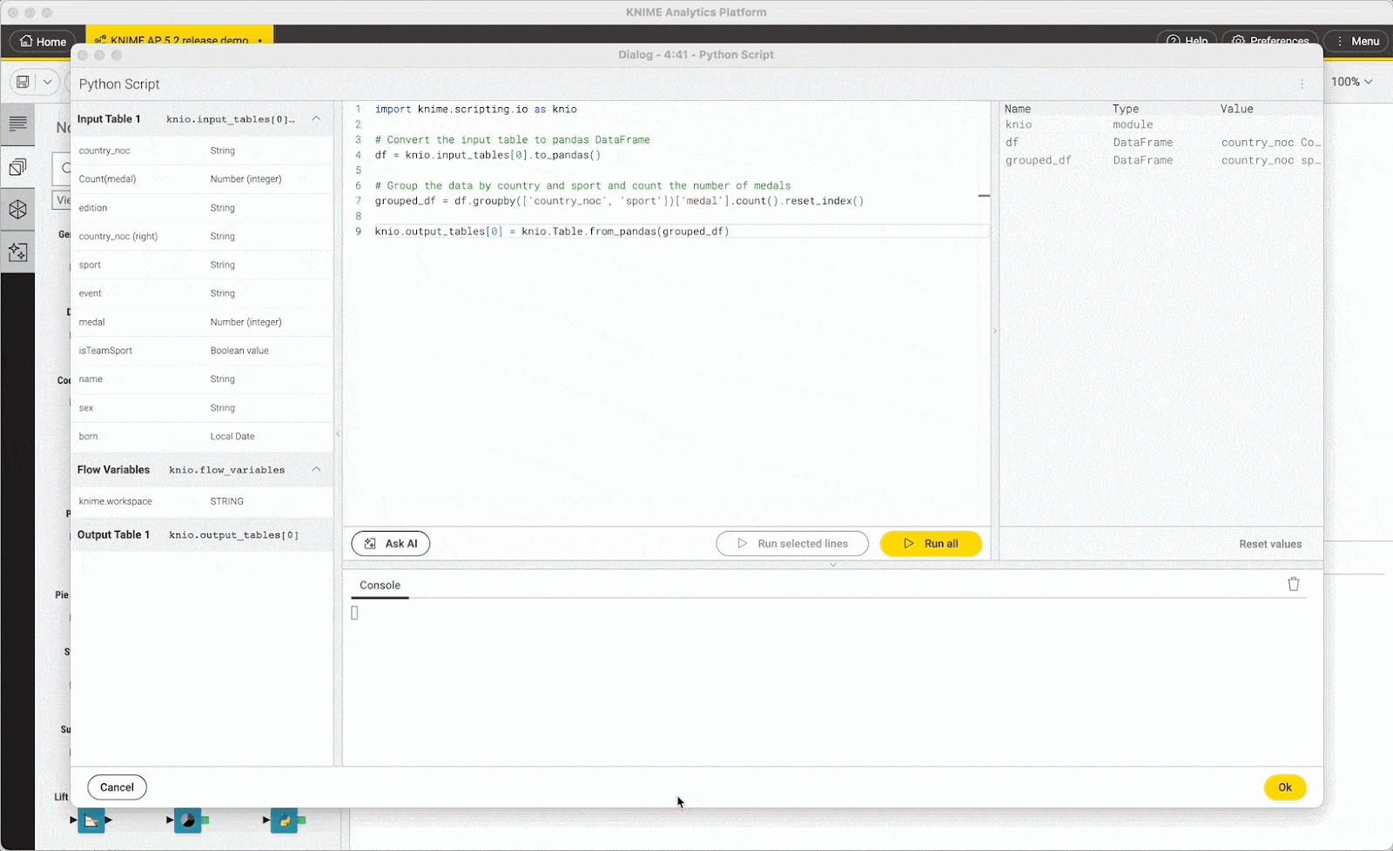Click the Python Script node in workflow

284,821
